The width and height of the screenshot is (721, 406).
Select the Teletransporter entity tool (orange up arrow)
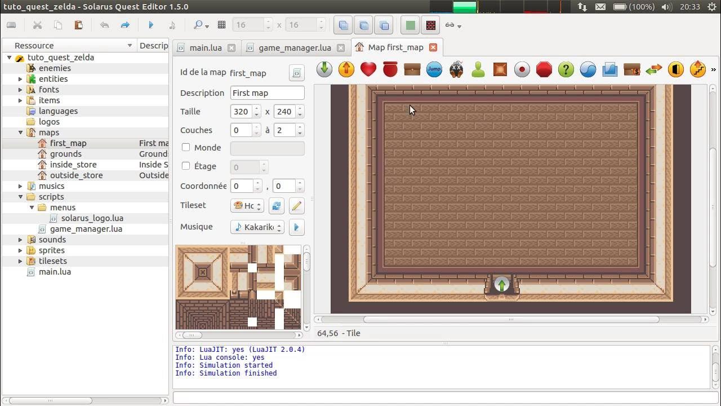pyautogui.click(x=346, y=69)
